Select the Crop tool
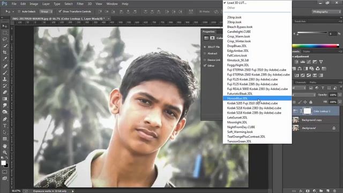This screenshot has width=343, height=193. 5,53
